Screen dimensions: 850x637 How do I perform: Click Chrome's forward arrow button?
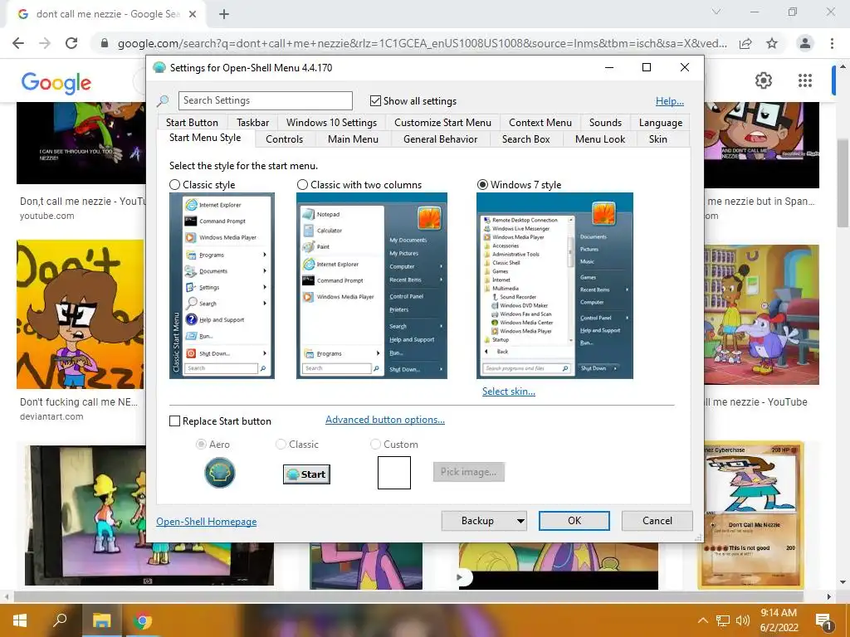pos(45,43)
